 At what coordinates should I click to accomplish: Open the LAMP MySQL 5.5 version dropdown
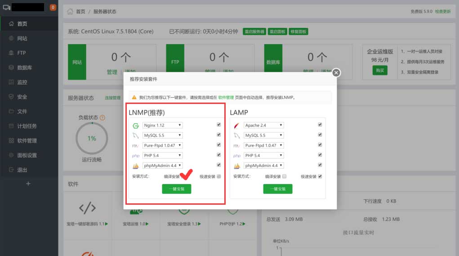(x=264, y=135)
